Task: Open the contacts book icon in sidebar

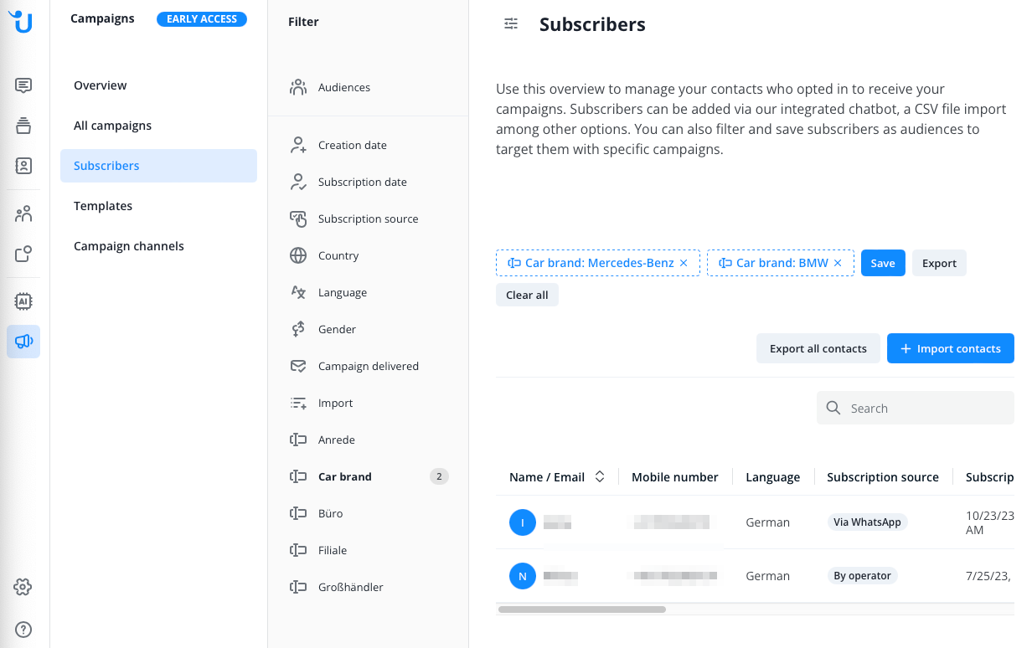Action: 23,166
